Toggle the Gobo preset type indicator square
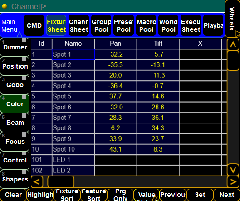 click(24, 78)
